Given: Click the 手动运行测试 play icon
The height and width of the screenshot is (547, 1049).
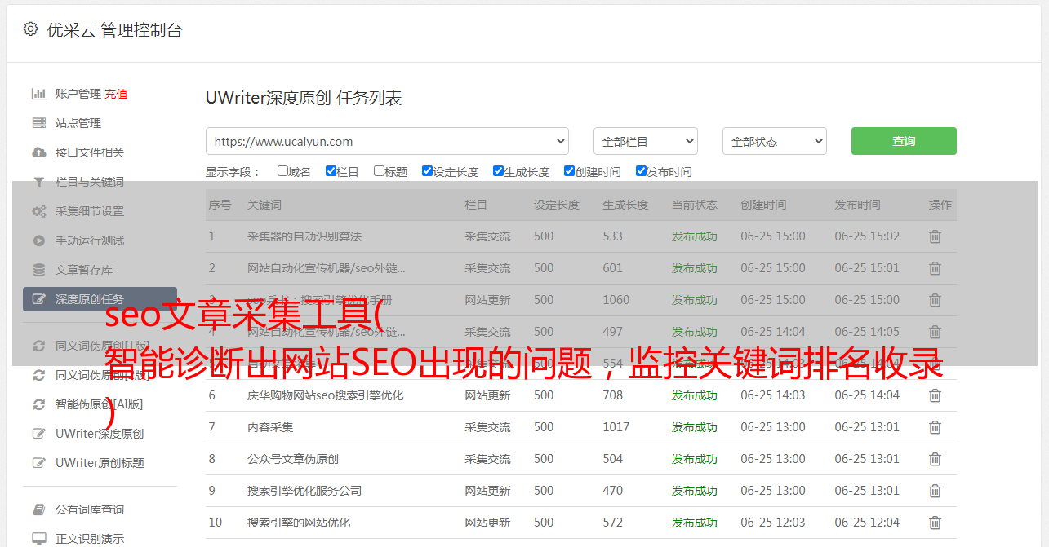Looking at the screenshot, I should pyautogui.click(x=38, y=240).
